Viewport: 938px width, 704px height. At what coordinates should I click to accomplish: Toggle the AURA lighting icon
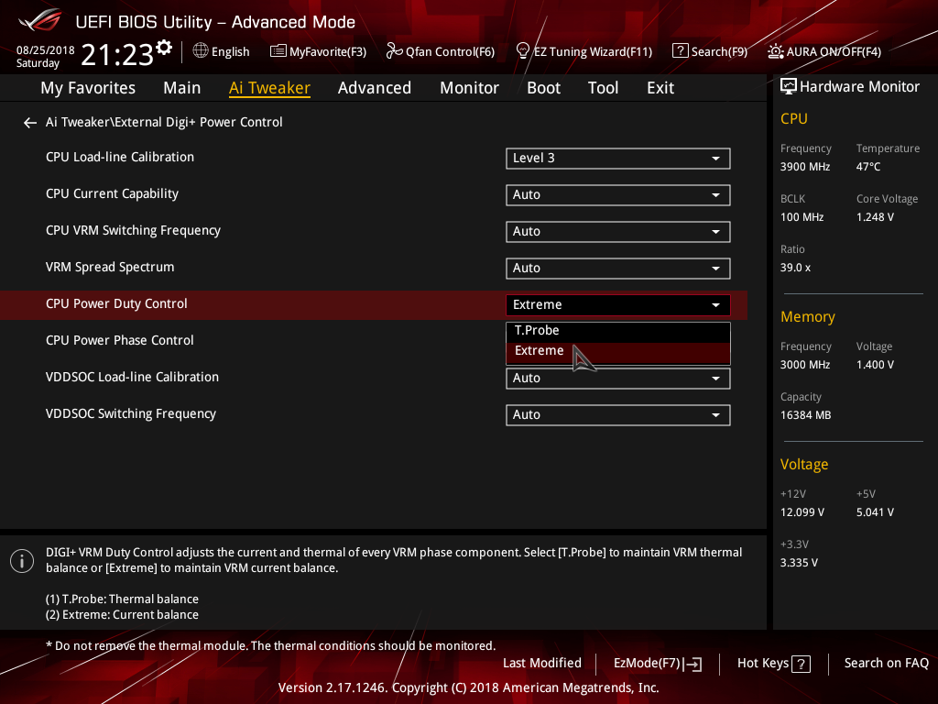click(776, 51)
